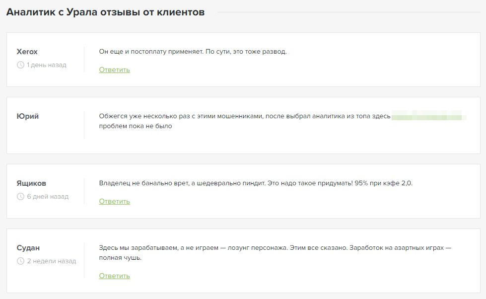Screen dimensions: 486x299
Task: Click the author name Xerox
Action: coord(27,52)
